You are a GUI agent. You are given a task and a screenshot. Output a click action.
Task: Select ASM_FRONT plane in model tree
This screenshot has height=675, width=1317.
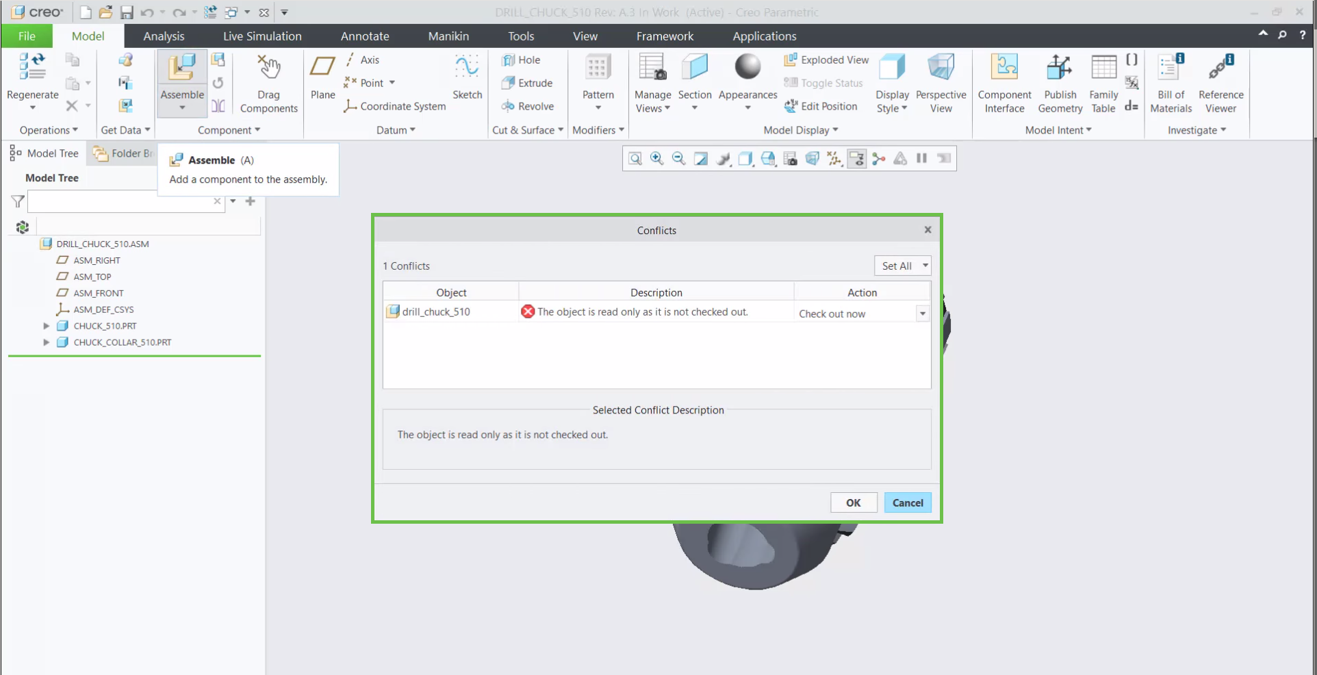[90, 293]
